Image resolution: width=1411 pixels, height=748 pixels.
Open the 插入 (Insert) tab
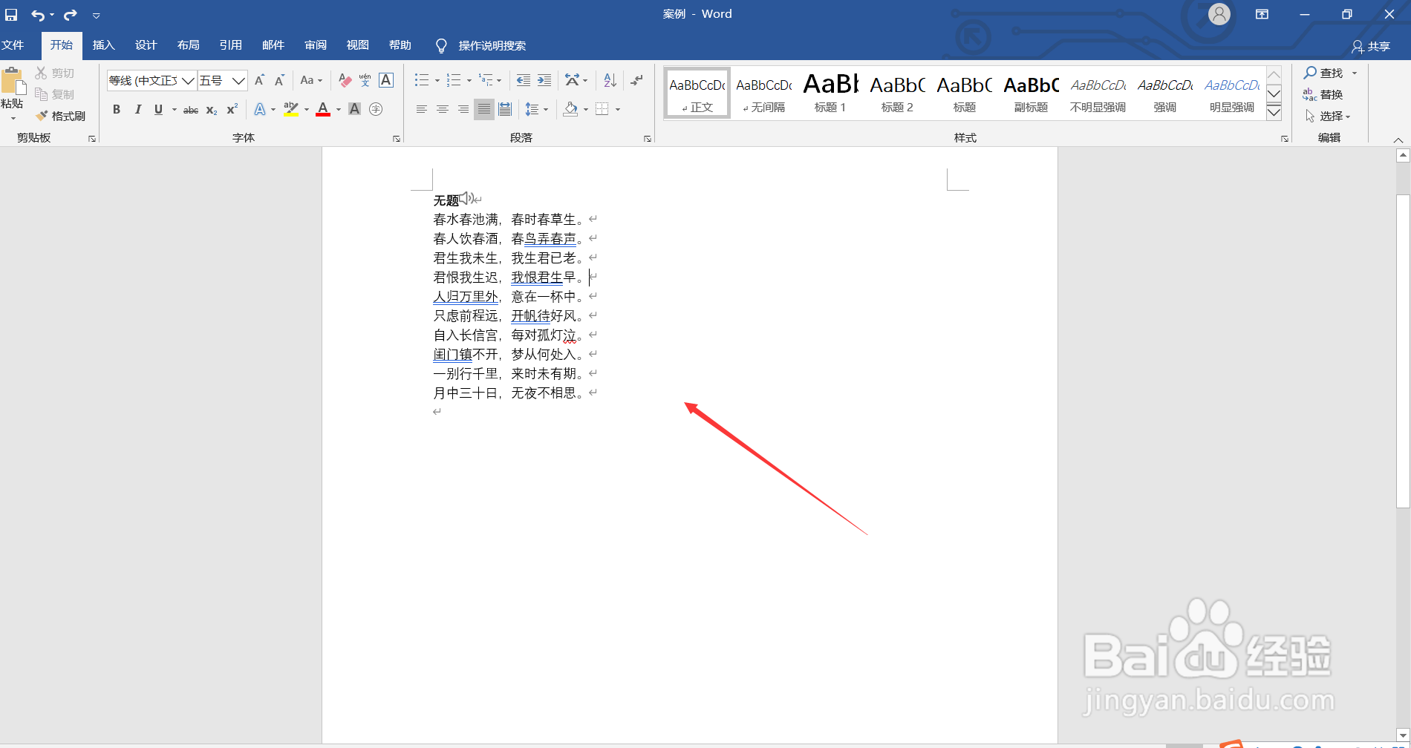tap(104, 45)
